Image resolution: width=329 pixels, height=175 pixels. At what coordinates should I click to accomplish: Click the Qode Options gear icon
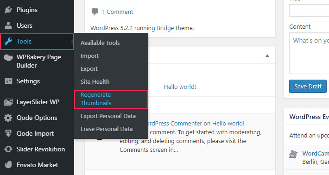click(8, 118)
